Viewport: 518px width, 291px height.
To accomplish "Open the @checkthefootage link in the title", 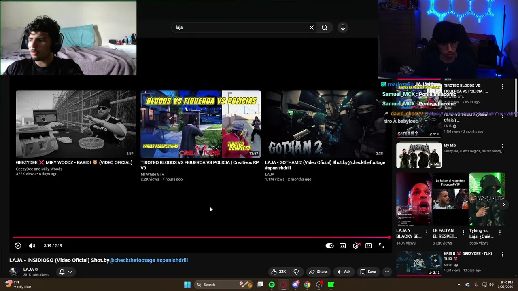I will pos(132,260).
